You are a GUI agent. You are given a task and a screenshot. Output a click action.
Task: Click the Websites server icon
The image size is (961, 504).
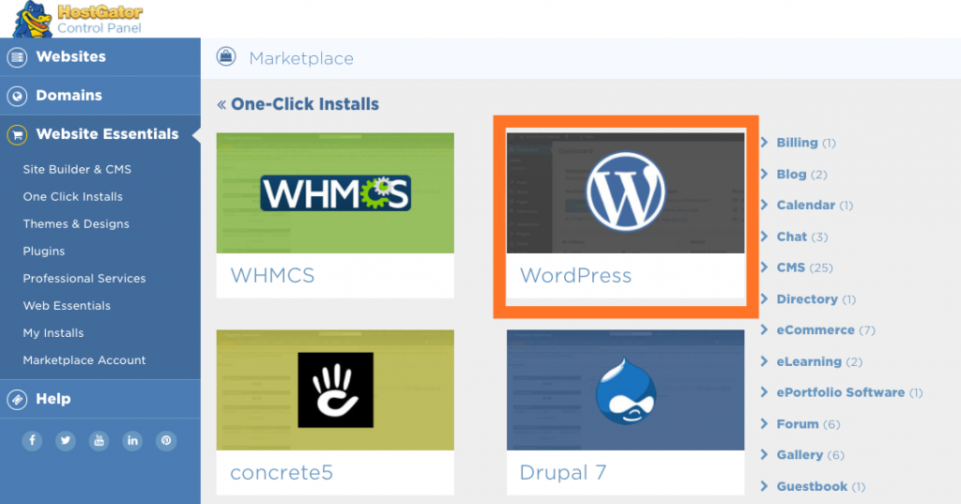tap(17, 57)
